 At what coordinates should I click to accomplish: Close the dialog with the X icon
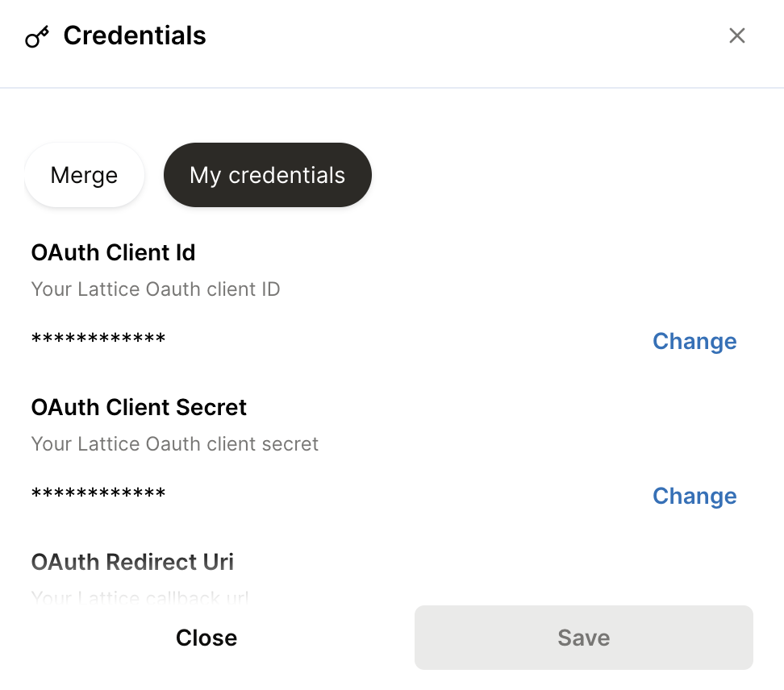coord(736,35)
